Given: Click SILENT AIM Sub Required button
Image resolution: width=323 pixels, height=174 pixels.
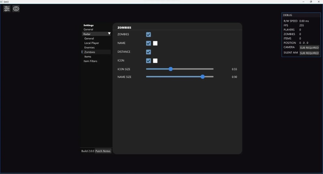Looking at the screenshot, I should point(309,53).
